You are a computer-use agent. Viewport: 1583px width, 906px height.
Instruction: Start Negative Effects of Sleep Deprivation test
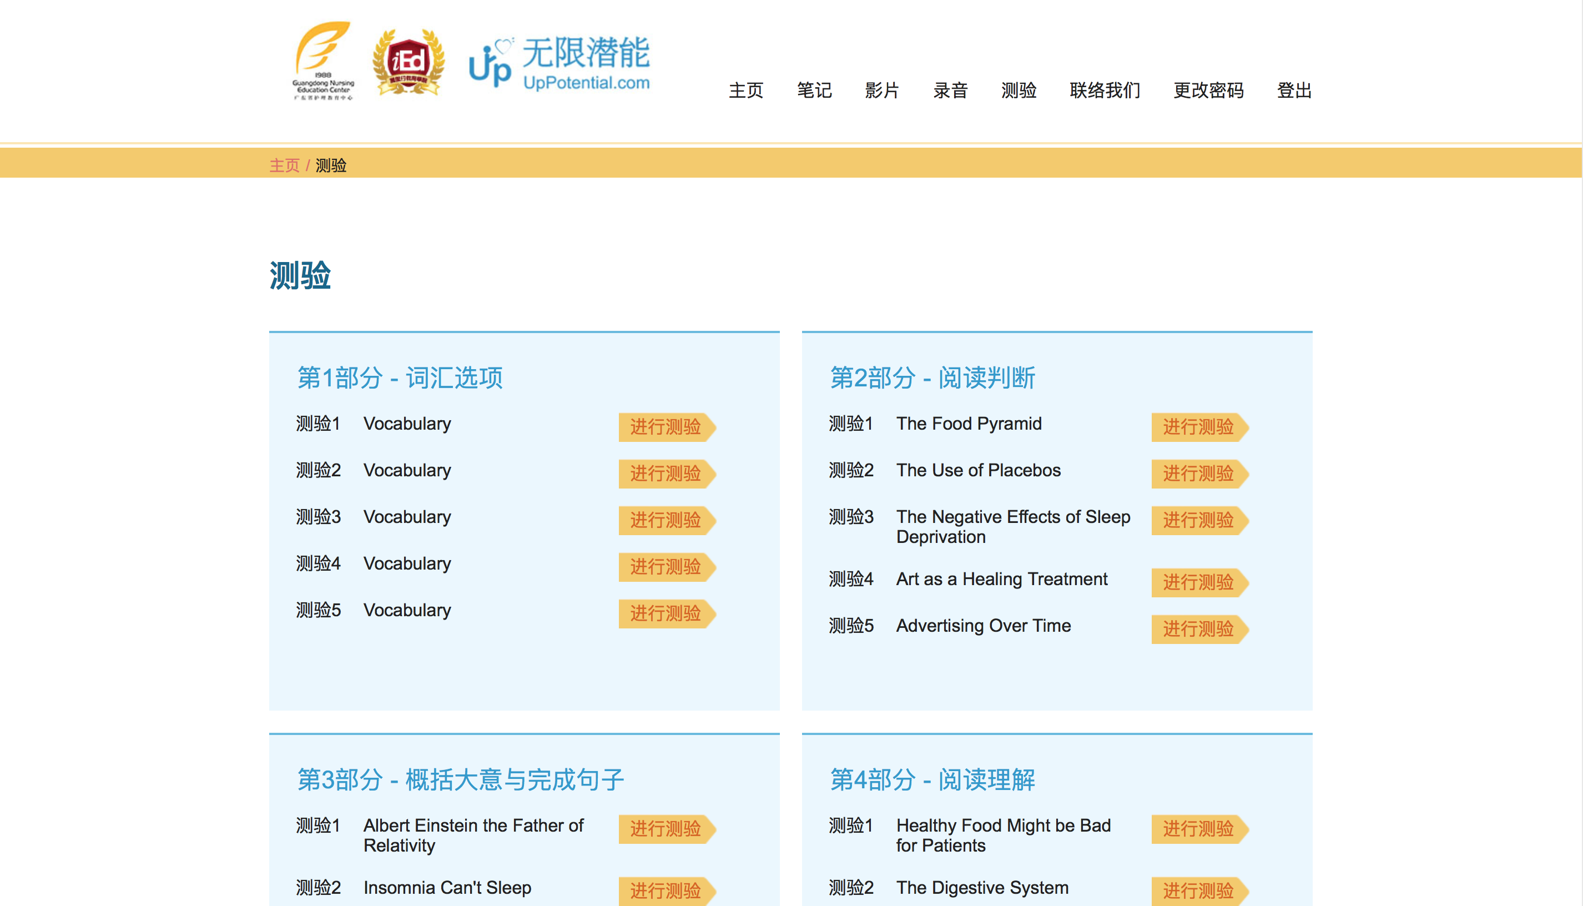1198,520
